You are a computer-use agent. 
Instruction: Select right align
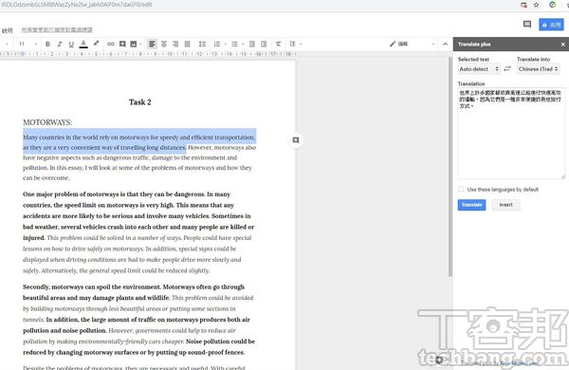tap(175, 44)
